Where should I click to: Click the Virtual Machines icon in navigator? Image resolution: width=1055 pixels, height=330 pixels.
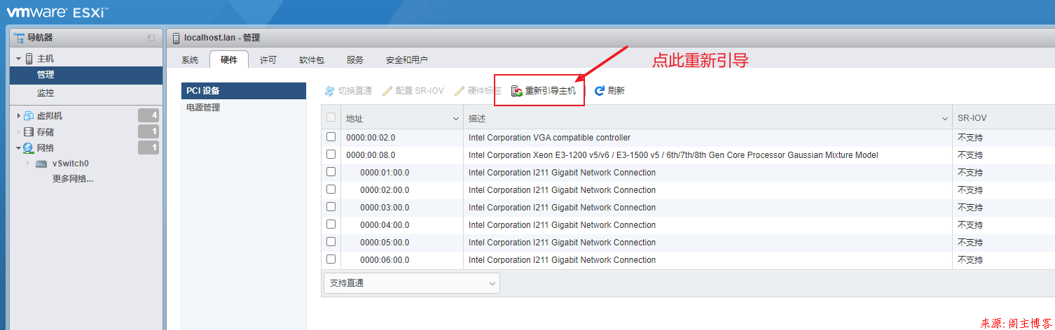pos(29,116)
